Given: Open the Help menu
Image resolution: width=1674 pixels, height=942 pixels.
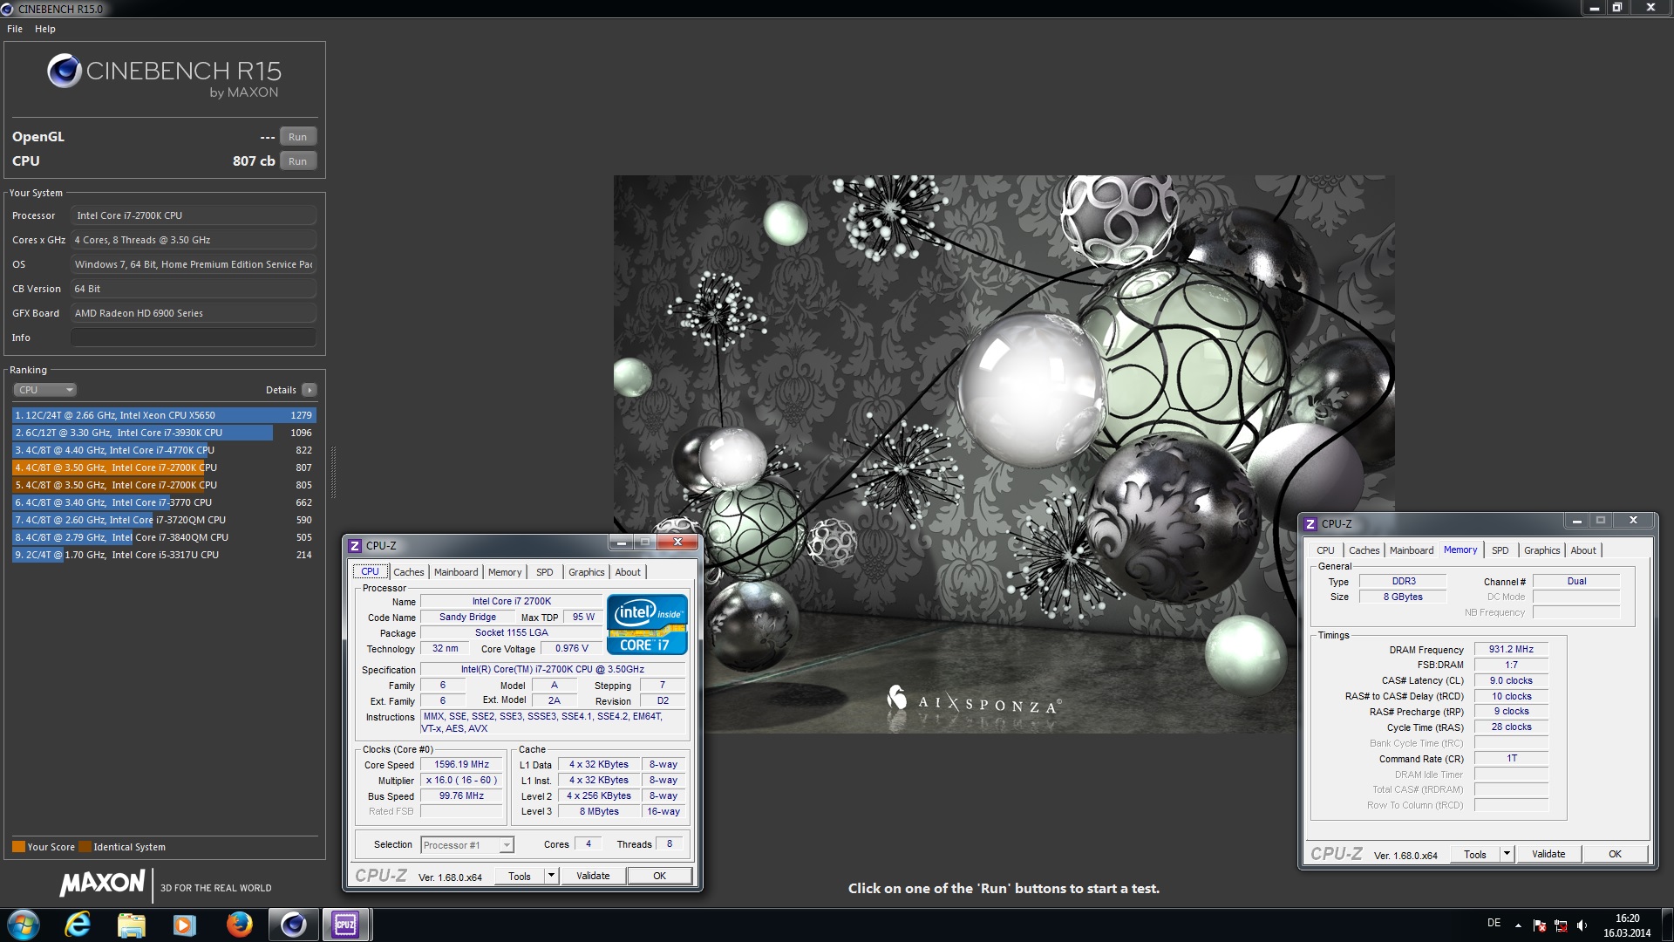Looking at the screenshot, I should (x=45, y=29).
